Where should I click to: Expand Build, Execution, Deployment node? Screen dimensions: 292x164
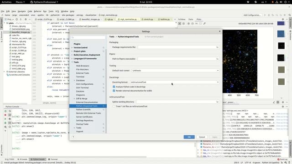(x=72, y=55)
